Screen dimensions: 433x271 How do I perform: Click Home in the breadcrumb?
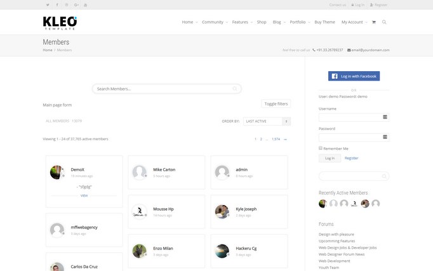click(48, 50)
